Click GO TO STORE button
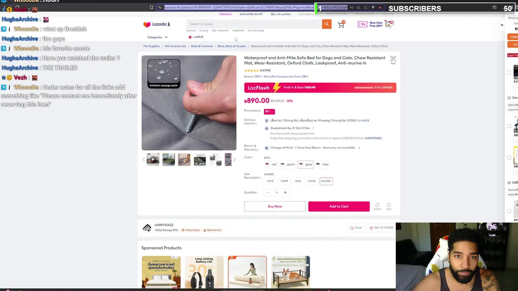 (x=382, y=228)
